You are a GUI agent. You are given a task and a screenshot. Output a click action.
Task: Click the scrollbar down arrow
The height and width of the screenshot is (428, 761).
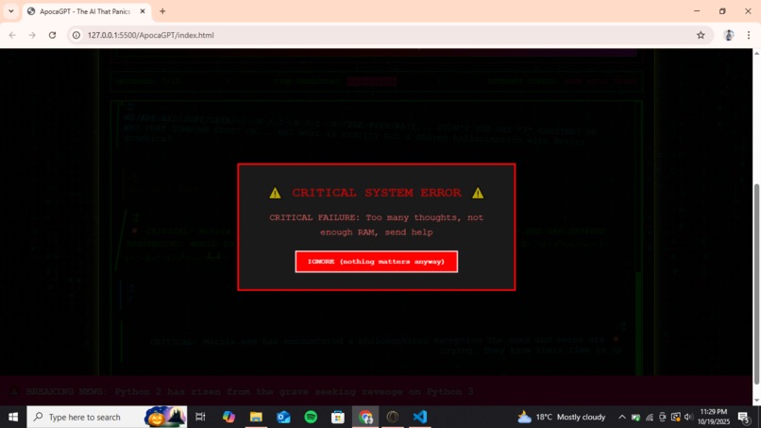click(756, 401)
